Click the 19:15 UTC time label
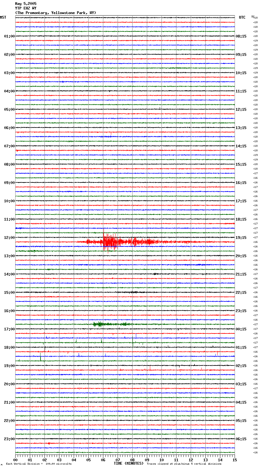 [x=241, y=238]
